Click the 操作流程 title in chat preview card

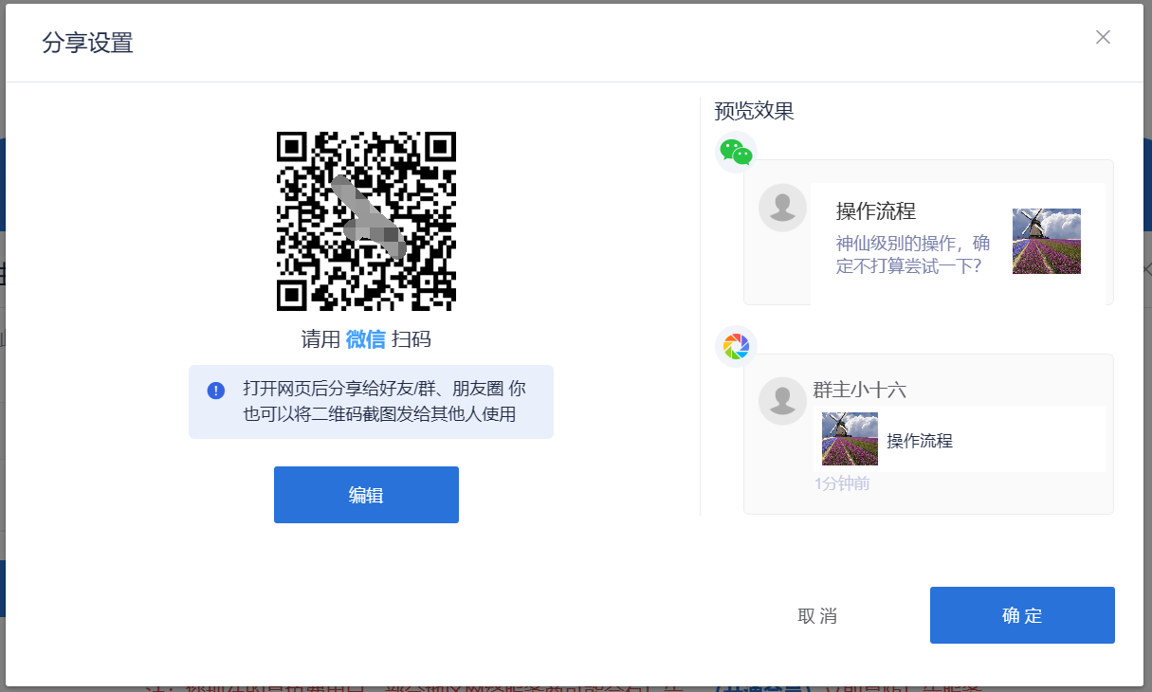[x=876, y=210]
